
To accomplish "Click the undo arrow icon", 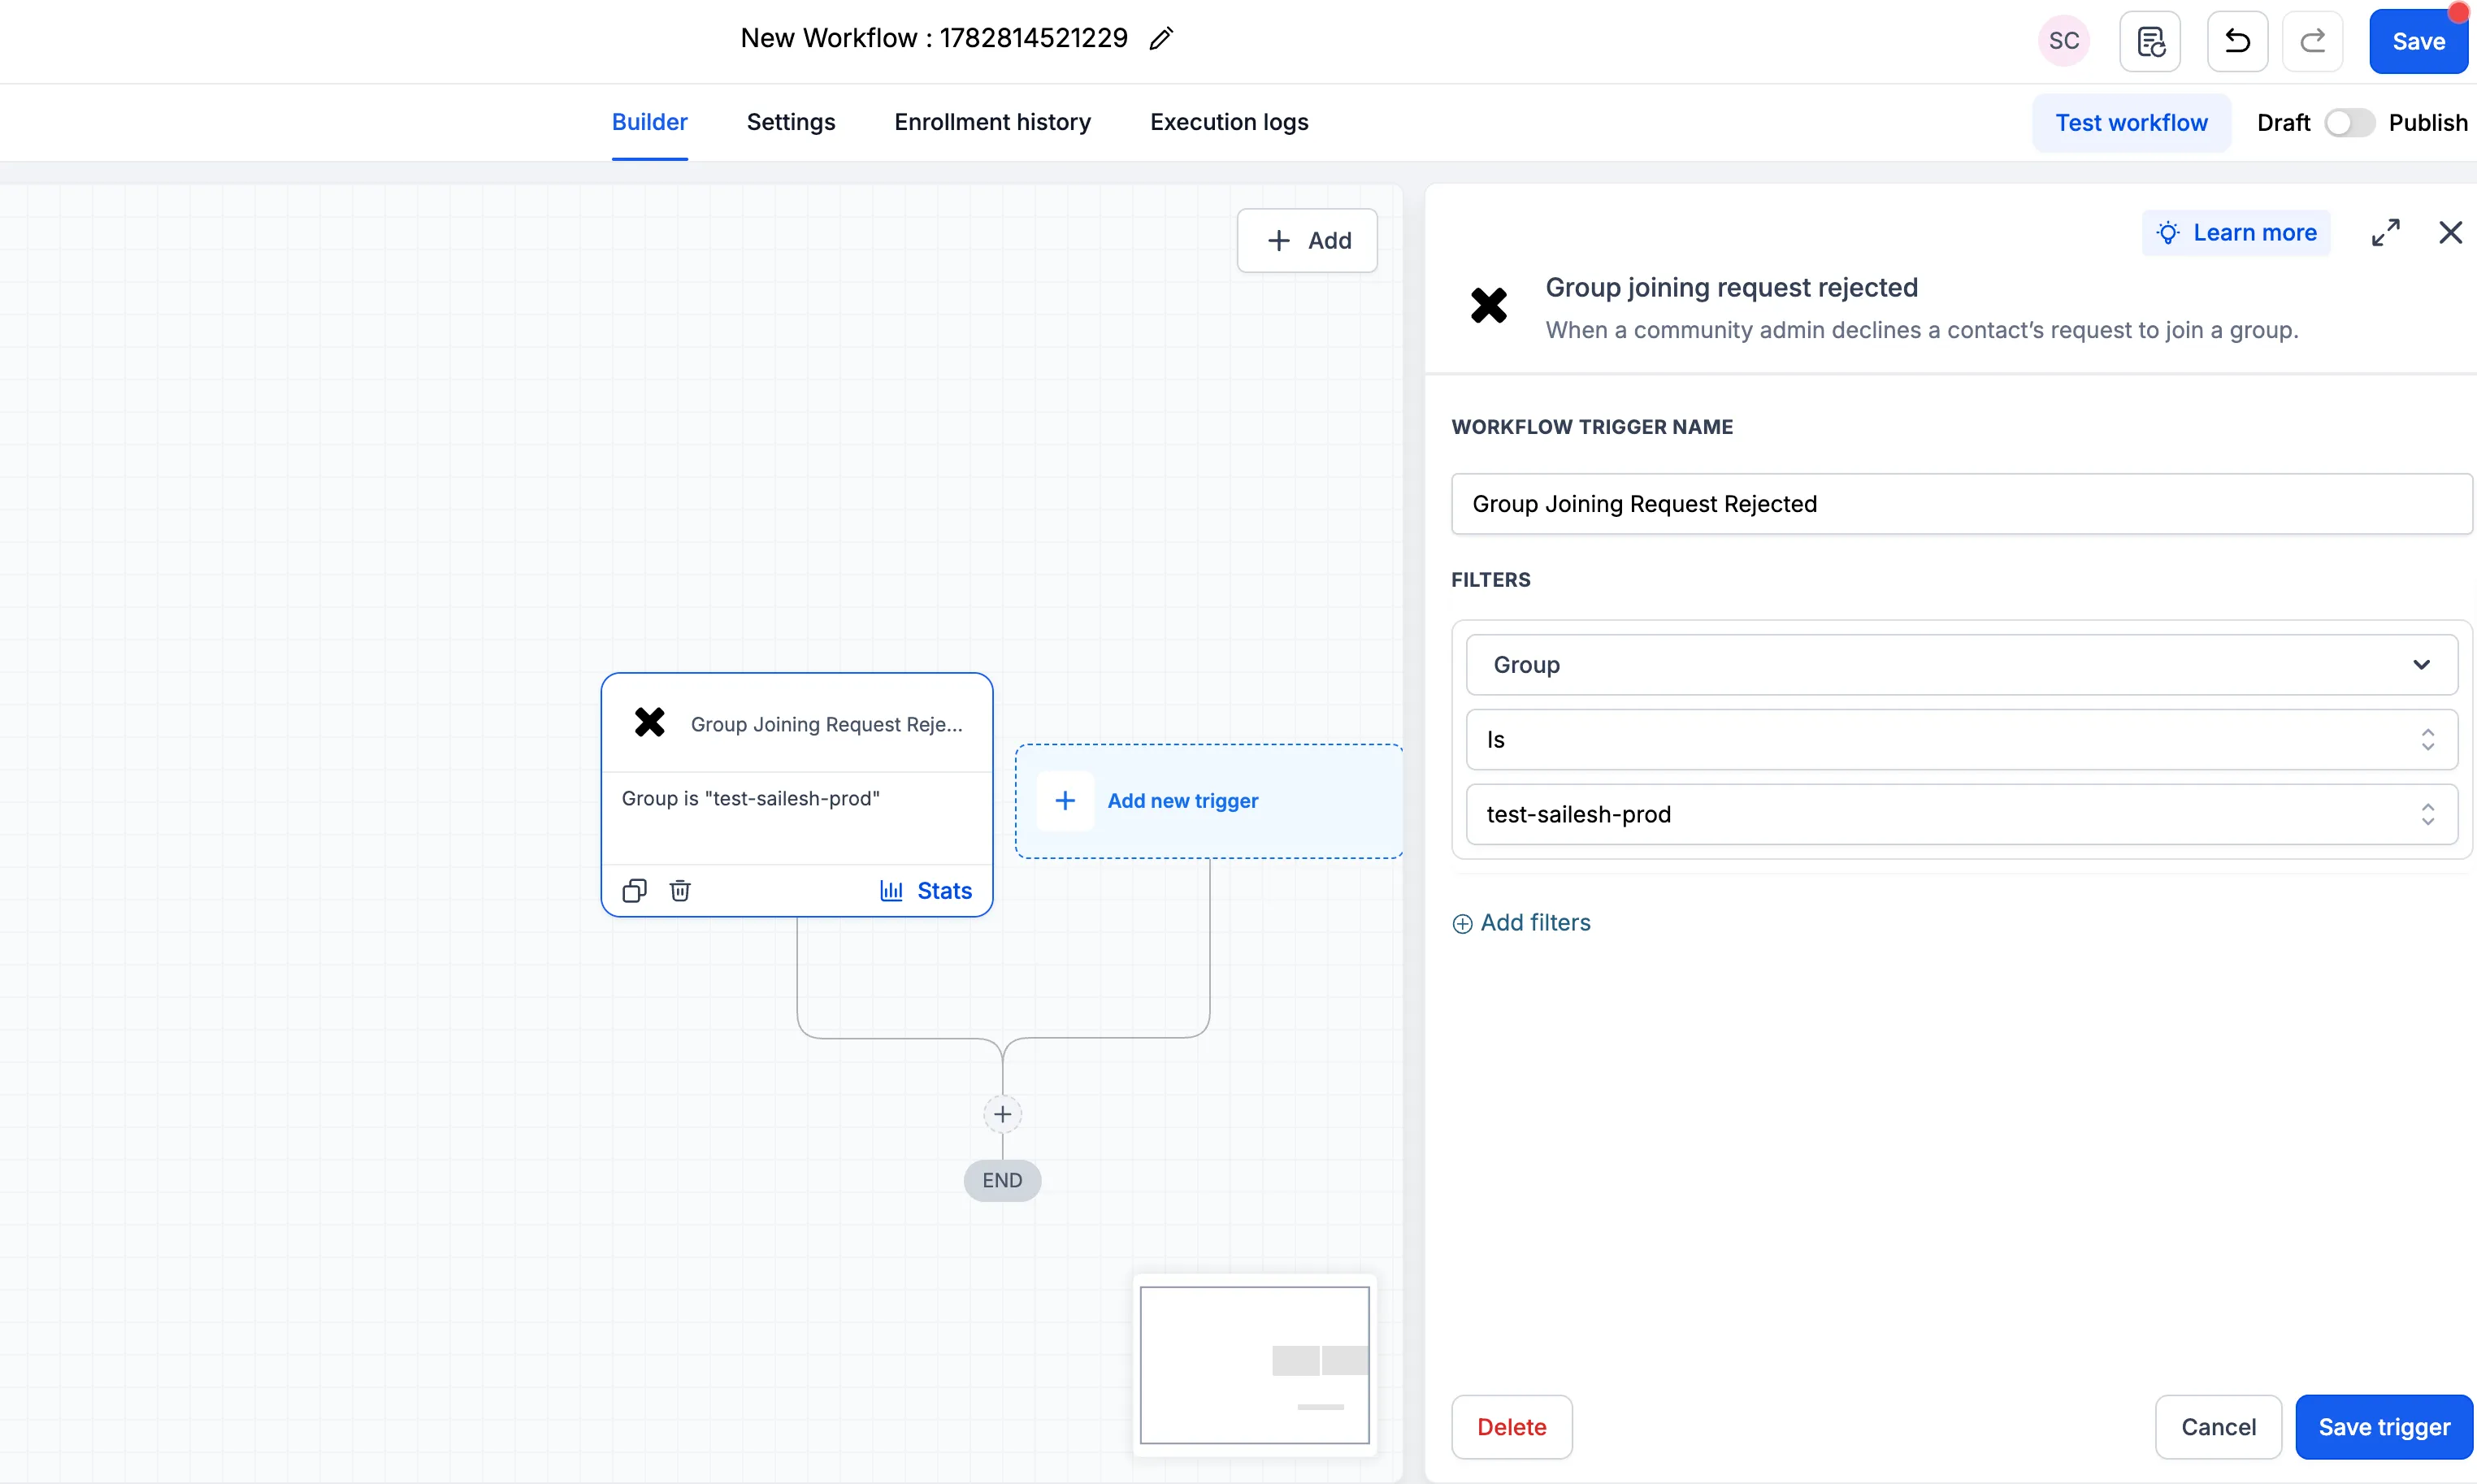I will coord(2237,41).
